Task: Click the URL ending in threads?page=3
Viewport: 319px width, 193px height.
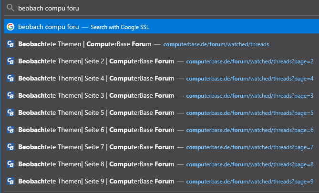Action: click(x=250, y=96)
